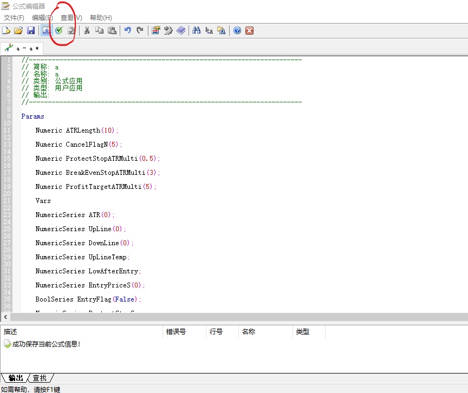Click the 公式编辑器 title bar icon
The width and height of the screenshot is (468, 393).
[5, 5]
